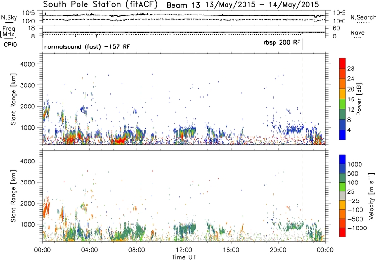Click dashed 22:00 line in power panel
The height and width of the screenshot is (260, 376).
[x=302, y=99]
